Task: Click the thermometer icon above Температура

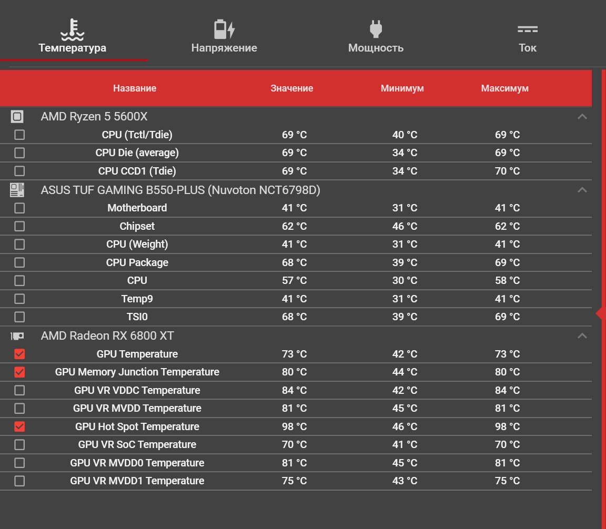Action: (x=72, y=30)
